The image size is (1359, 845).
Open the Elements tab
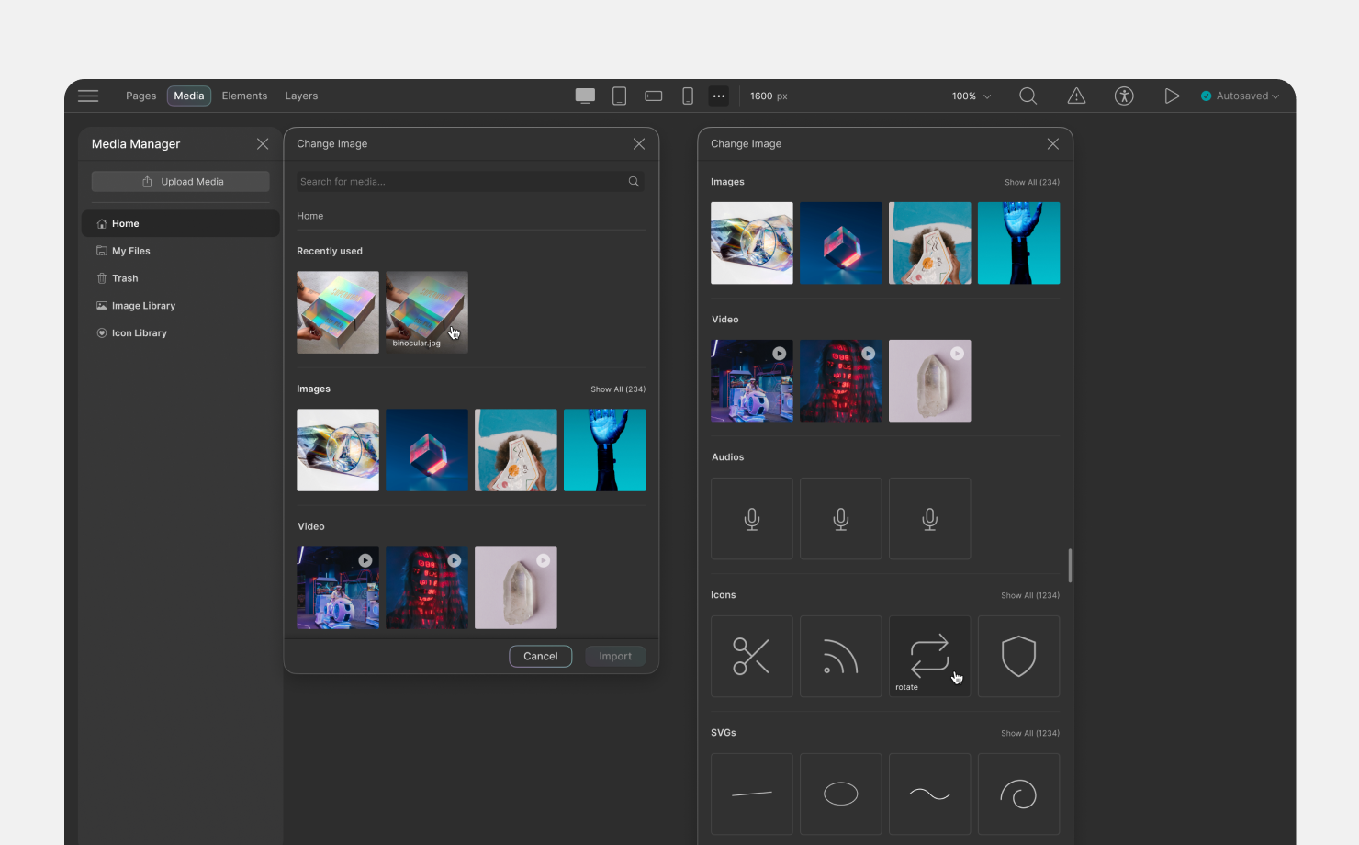244,96
